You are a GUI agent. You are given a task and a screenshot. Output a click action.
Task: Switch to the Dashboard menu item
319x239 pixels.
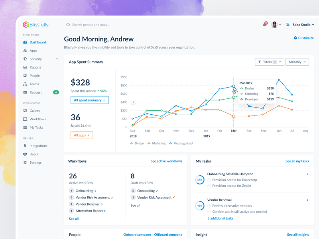[x=25, y=42]
